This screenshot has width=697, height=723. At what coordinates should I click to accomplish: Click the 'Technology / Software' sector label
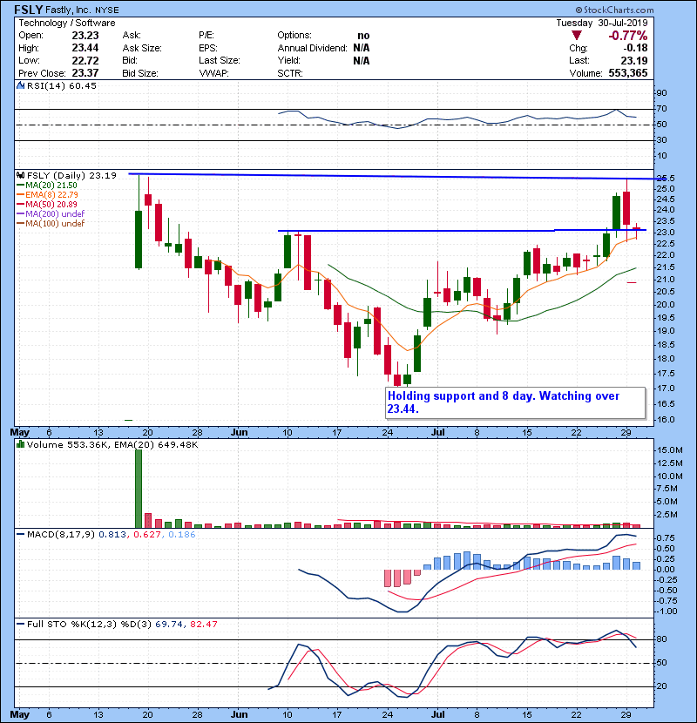pyautogui.click(x=67, y=23)
